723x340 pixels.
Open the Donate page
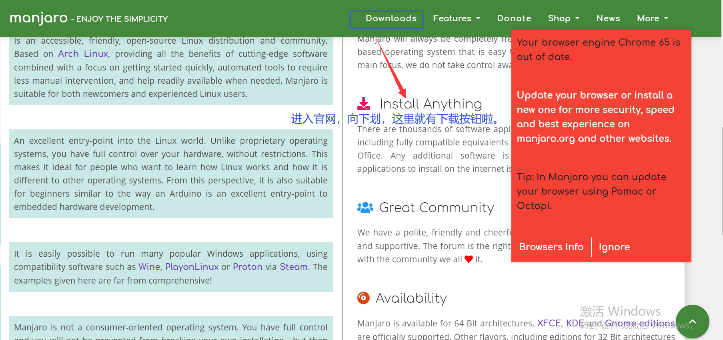pos(514,18)
